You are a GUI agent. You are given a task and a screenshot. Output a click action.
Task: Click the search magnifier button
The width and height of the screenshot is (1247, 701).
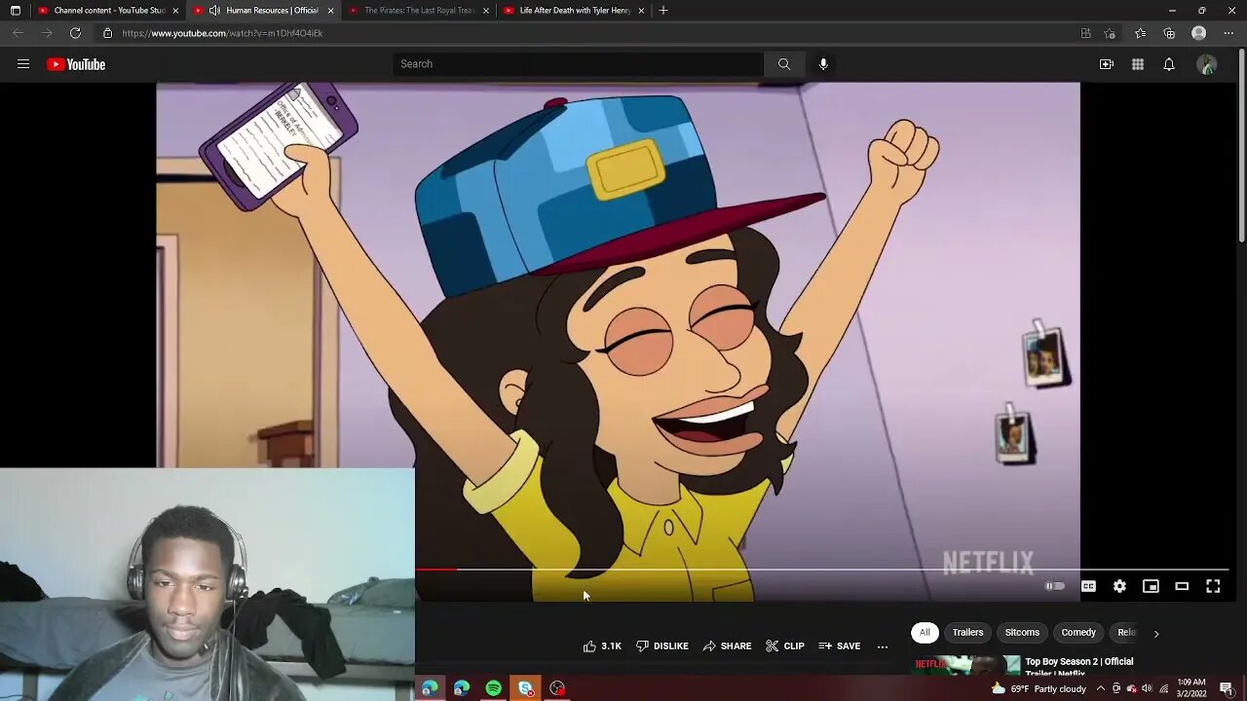(784, 64)
